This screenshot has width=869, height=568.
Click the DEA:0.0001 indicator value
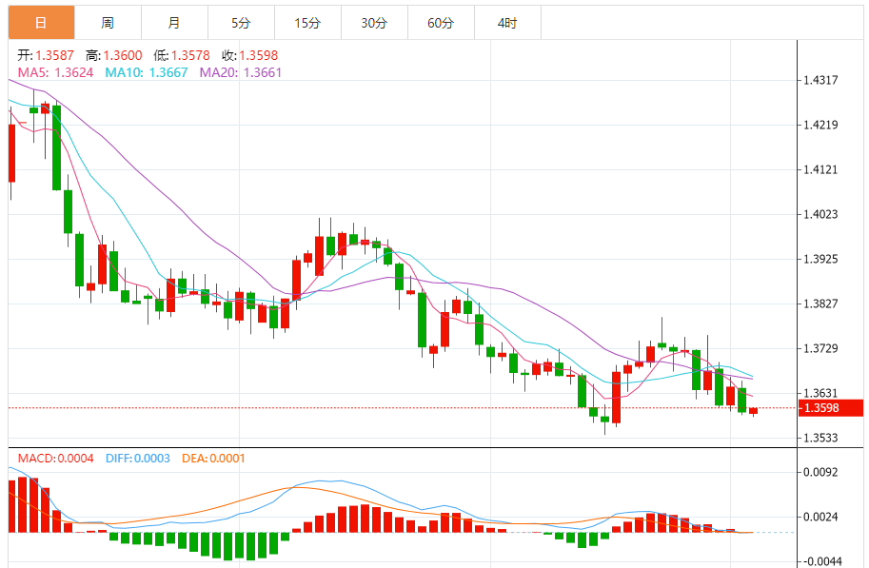pyautogui.click(x=213, y=459)
